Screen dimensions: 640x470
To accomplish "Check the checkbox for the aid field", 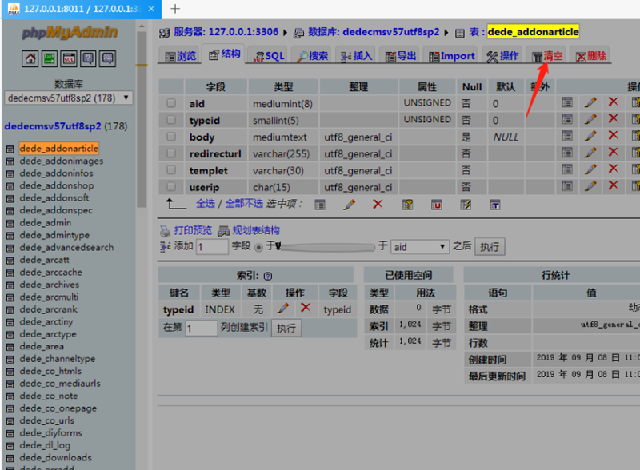I will pyautogui.click(x=171, y=103).
